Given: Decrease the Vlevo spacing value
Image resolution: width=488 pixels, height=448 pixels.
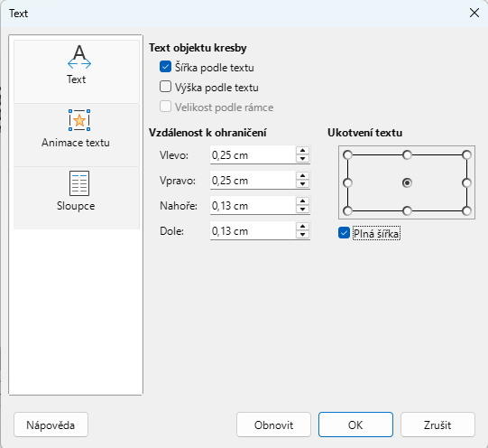Looking at the screenshot, I should click(x=302, y=159).
